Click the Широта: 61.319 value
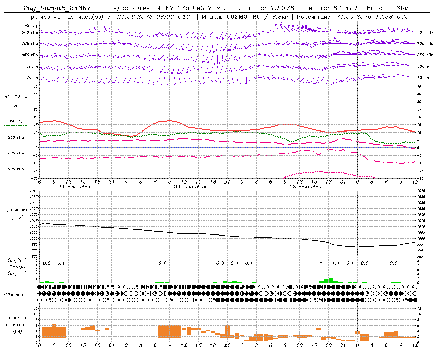This screenshot has width=435, height=348. tap(330, 8)
